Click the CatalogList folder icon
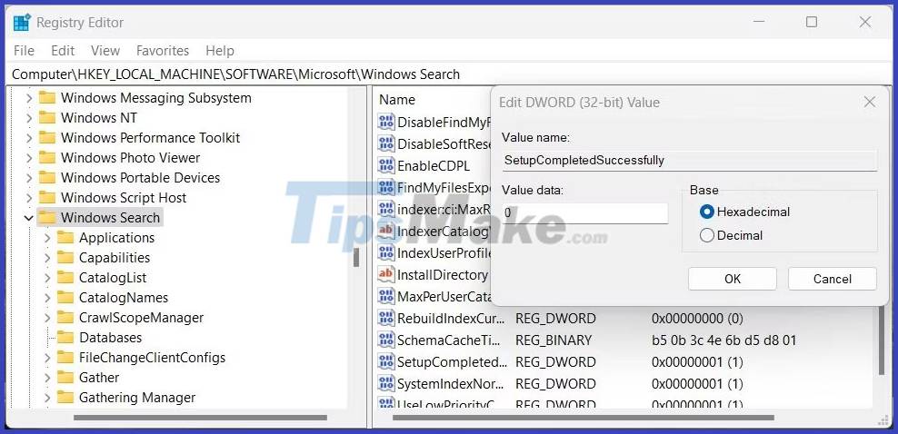 click(65, 278)
